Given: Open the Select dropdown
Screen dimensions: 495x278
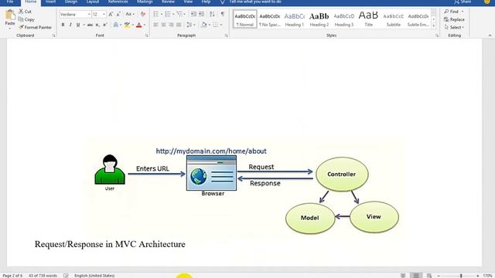Looking at the screenshot, I should pos(454,28).
